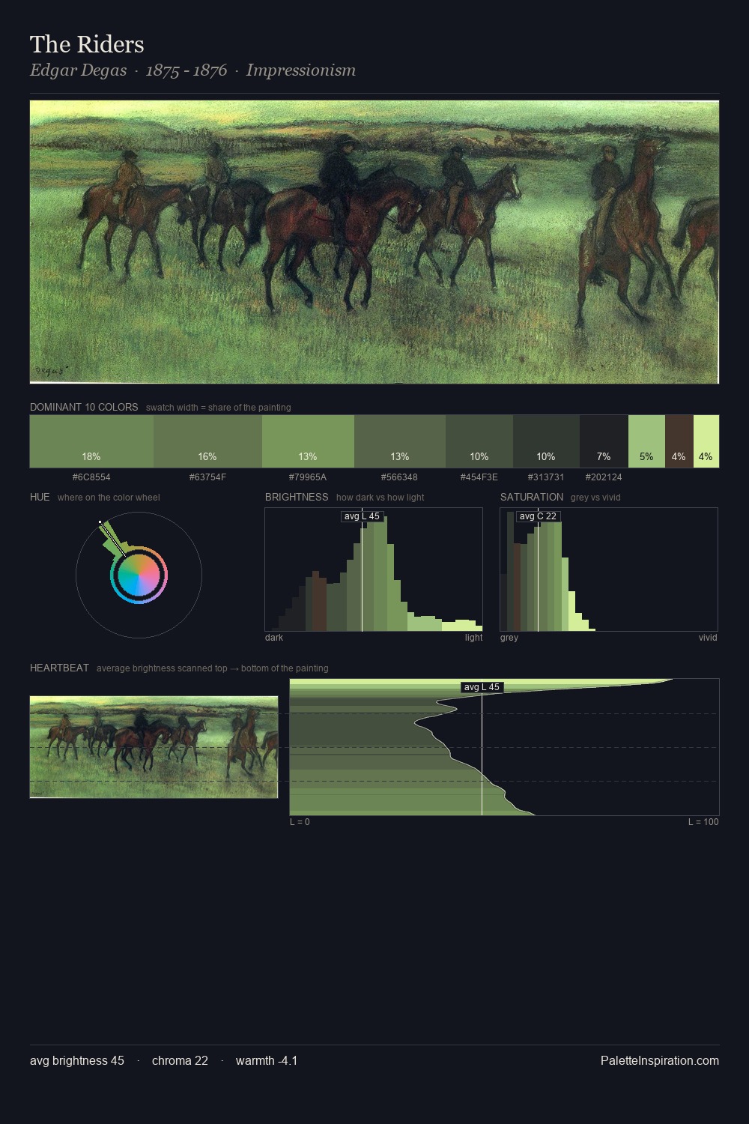Click the Degas signature in the painting
The width and height of the screenshot is (749, 1124).
(52, 370)
